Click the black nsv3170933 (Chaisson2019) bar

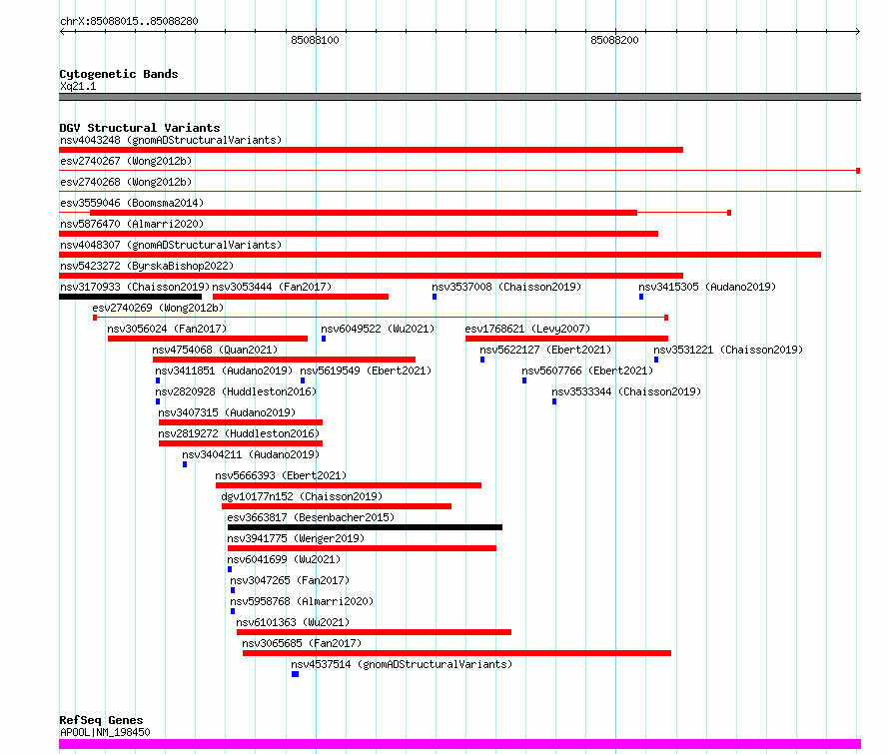131,297
